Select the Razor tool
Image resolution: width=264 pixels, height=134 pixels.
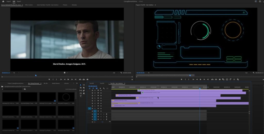click(x=84, y=88)
